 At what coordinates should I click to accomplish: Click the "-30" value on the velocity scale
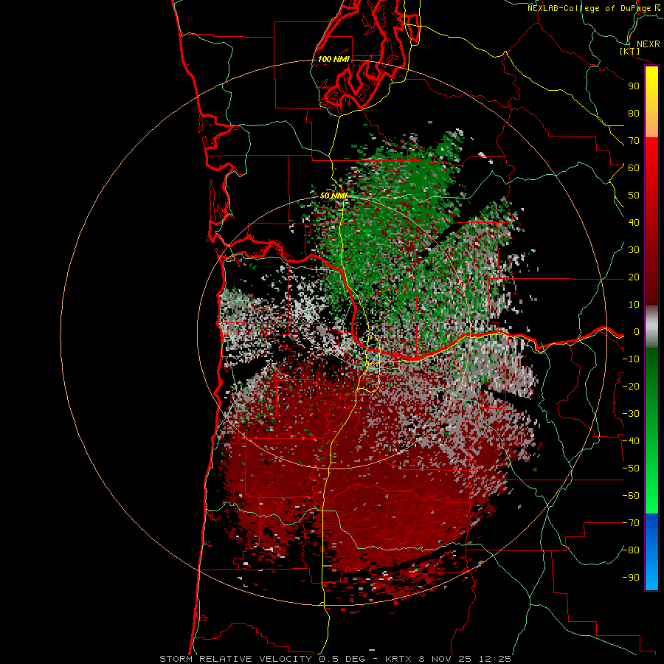pyautogui.click(x=631, y=414)
